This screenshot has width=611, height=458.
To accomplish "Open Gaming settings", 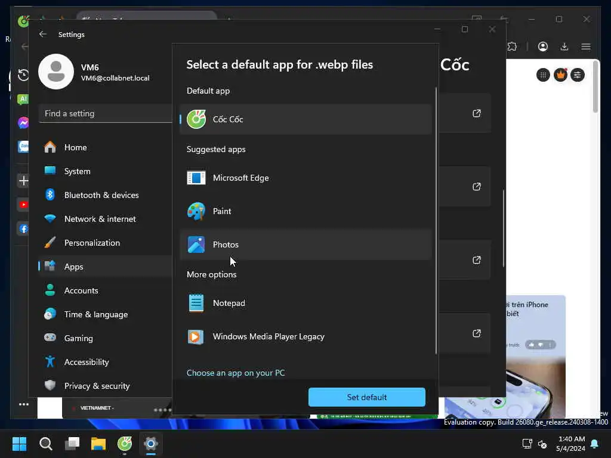I will [105, 339].
